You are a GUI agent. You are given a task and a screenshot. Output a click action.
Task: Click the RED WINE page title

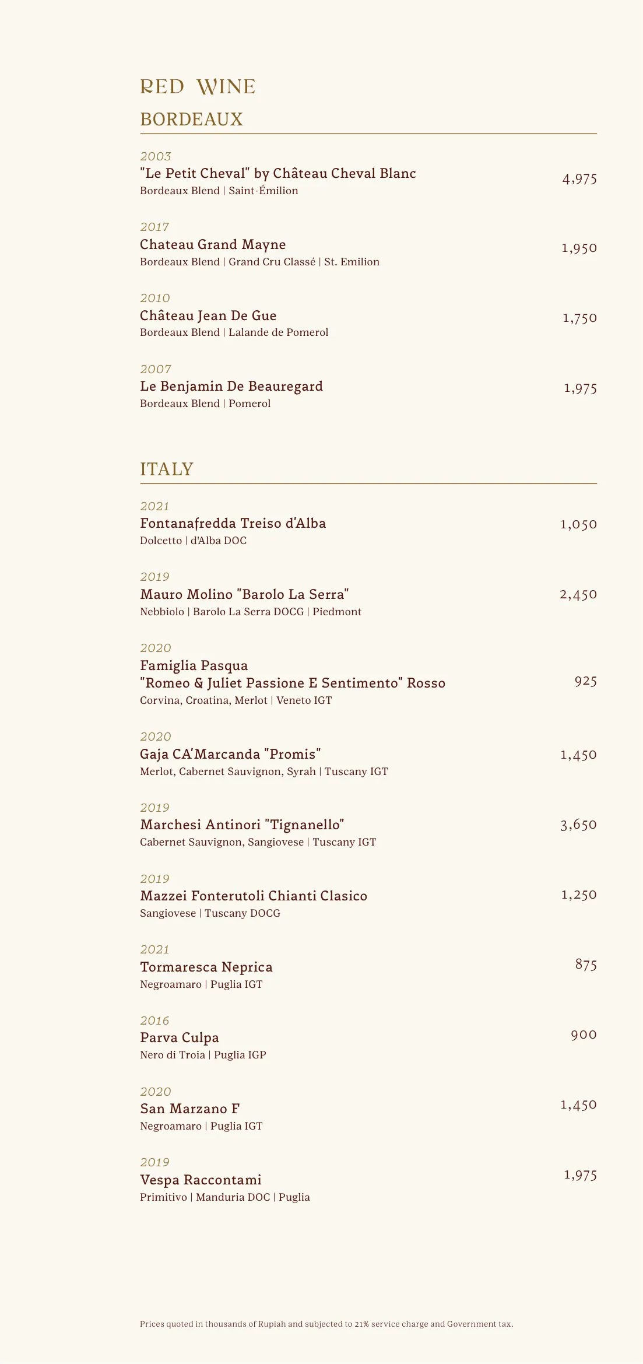point(198,87)
